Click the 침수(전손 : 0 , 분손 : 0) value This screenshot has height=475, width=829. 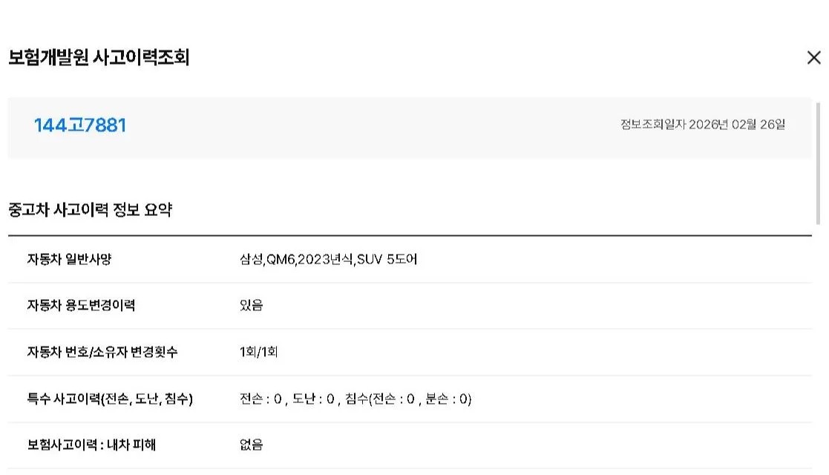[x=408, y=399]
